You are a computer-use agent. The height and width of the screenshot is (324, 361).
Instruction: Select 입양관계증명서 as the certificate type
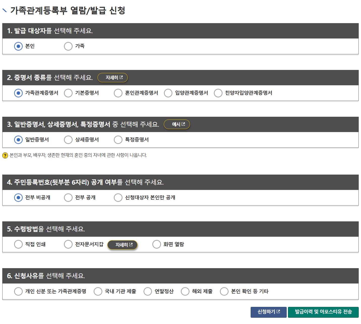click(168, 93)
